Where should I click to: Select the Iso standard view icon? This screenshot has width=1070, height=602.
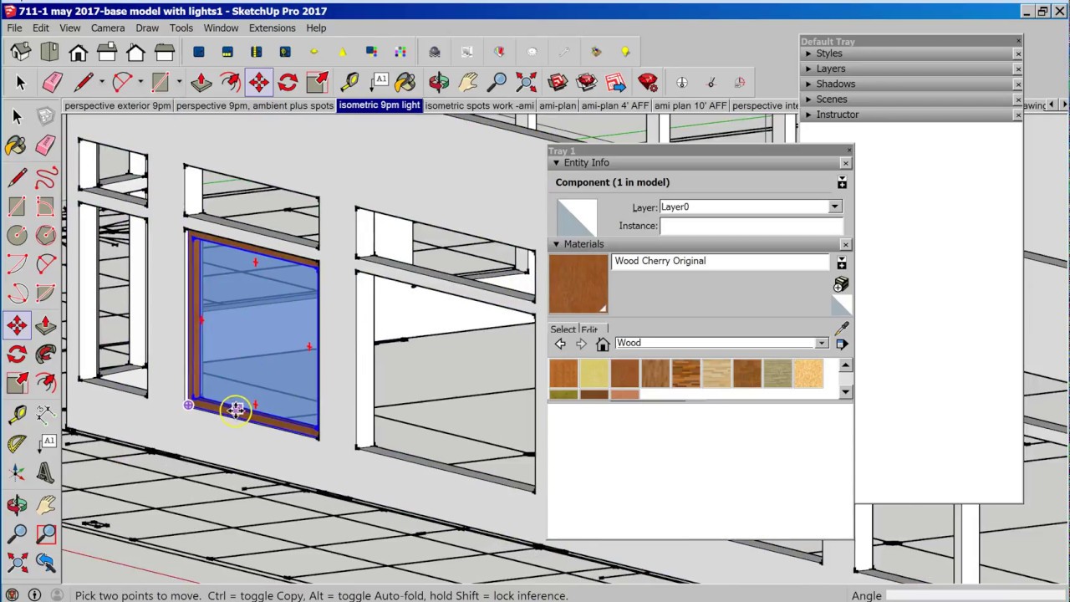coord(21,52)
